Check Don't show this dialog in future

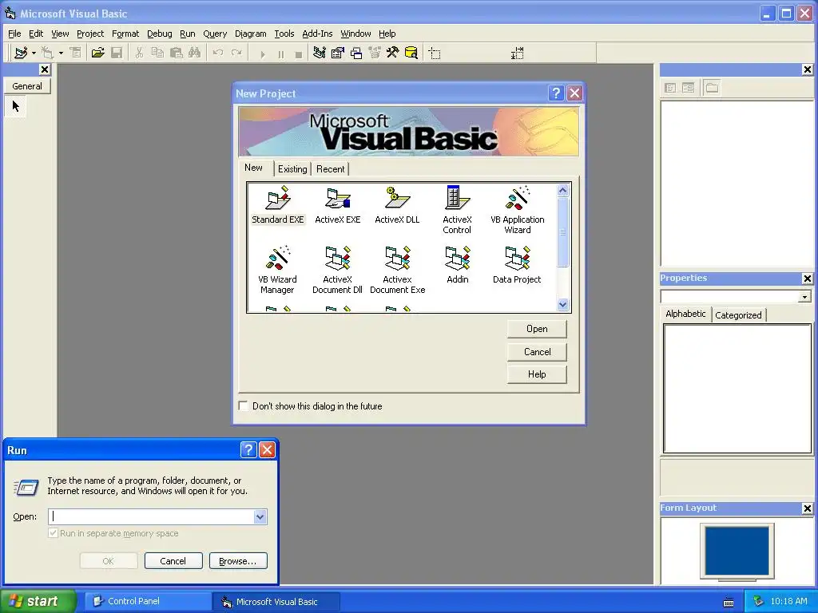(x=243, y=405)
